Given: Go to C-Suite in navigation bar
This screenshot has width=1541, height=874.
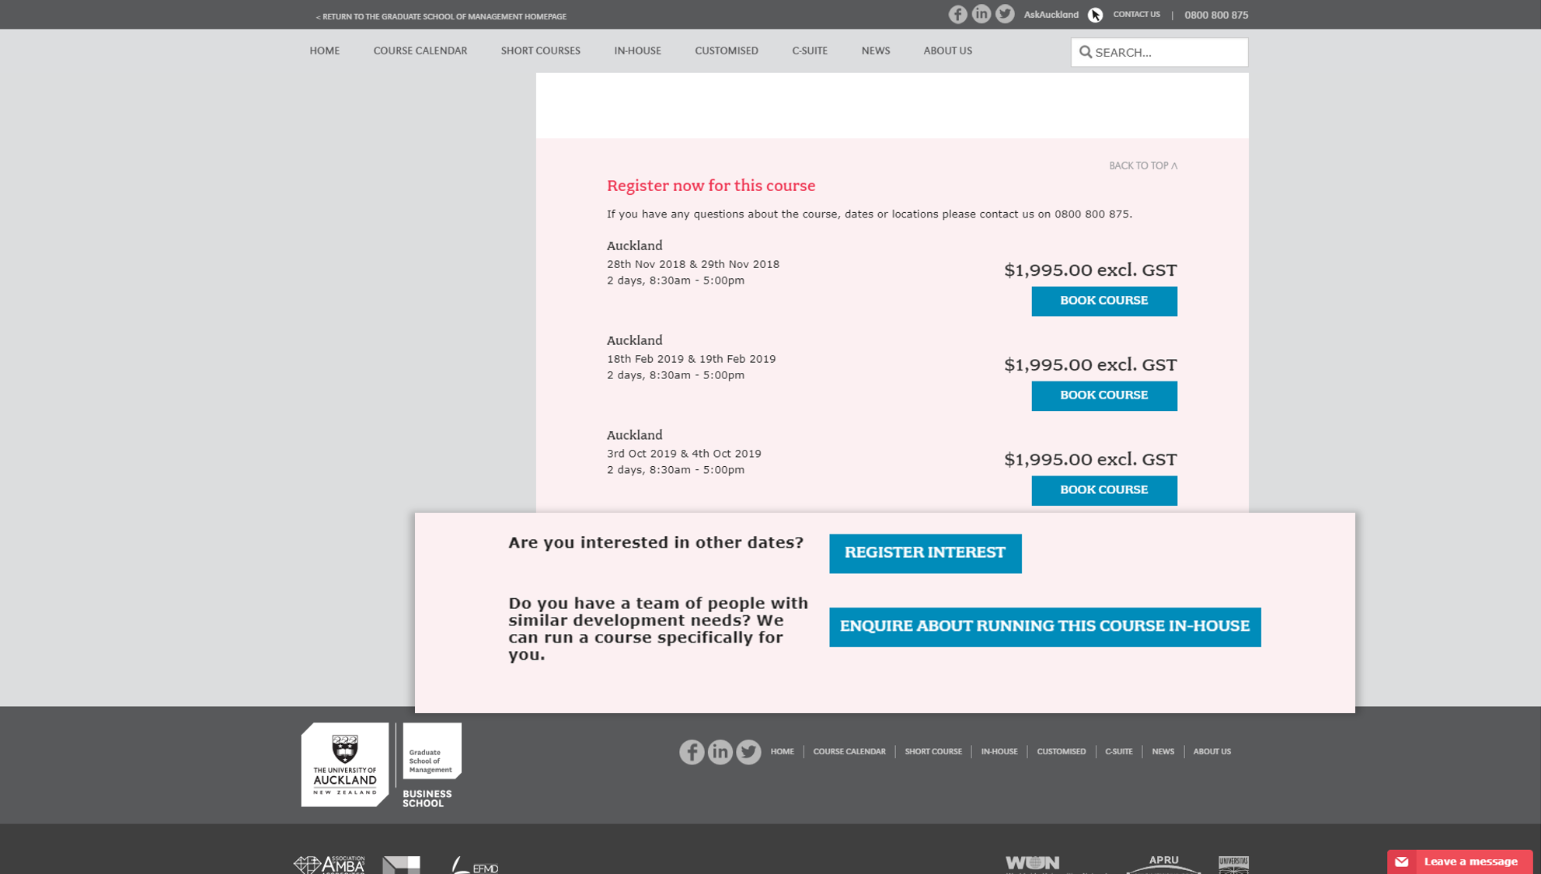Looking at the screenshot, I should [809, 50].
